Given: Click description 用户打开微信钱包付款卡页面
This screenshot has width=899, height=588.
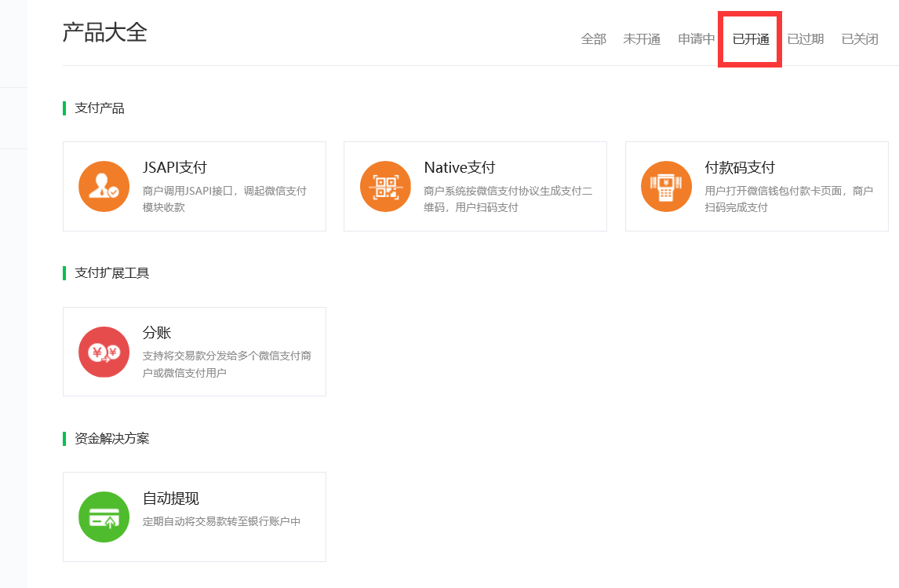Looking at the screenshot, I should (x=789, y=199).
